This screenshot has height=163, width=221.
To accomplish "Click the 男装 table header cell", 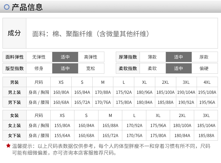I will pyautogui.click(x=14, y=82).
